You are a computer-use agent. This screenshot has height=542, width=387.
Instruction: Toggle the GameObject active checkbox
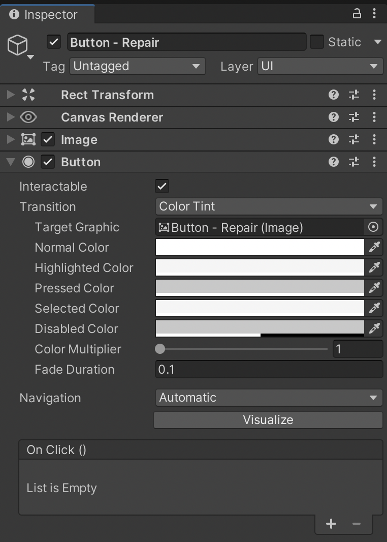(54, 42)
